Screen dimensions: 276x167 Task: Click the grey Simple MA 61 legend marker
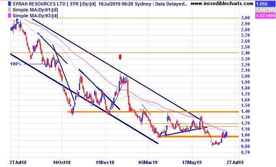[9, 10]
